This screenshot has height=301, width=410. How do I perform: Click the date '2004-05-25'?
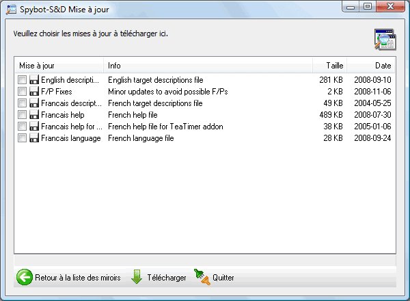(372, 103)
